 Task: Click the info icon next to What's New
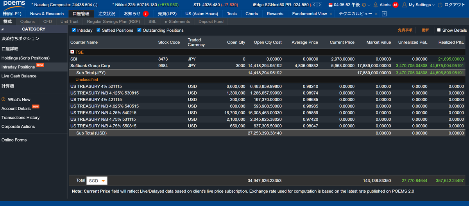click(x=4, y=99)
